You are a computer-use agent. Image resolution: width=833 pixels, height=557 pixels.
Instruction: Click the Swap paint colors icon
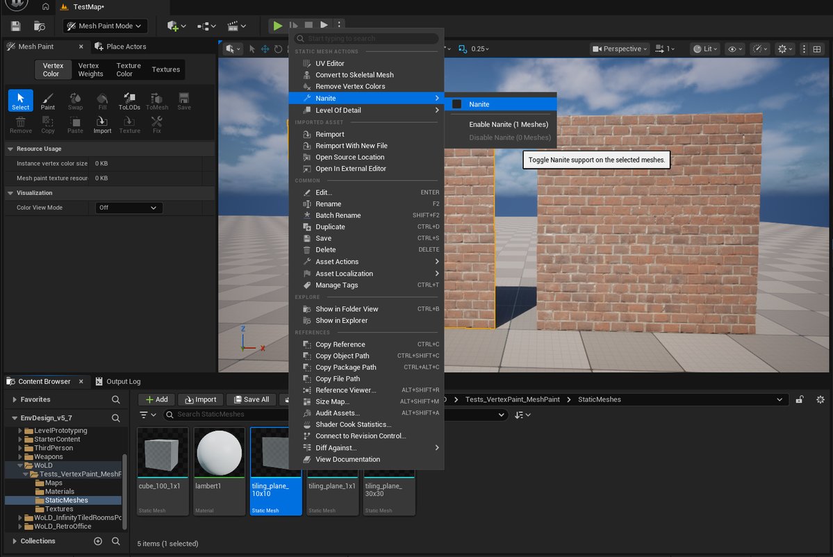pos(75,102)
